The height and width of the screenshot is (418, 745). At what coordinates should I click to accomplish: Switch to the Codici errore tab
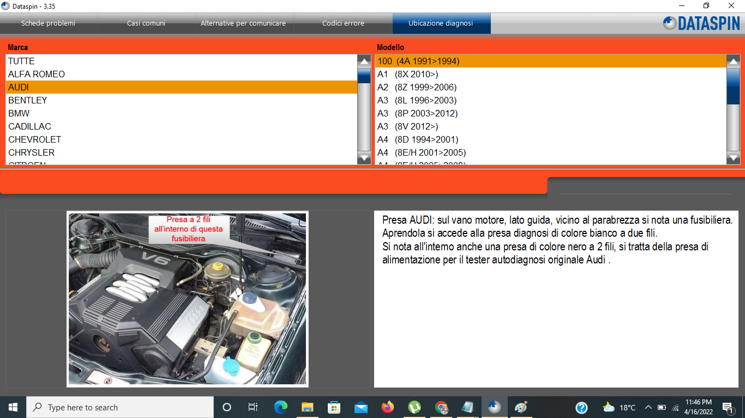coord(343,23)
